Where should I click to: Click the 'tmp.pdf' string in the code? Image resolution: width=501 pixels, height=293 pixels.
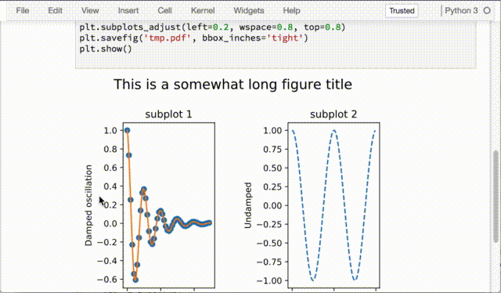point(168,38)
